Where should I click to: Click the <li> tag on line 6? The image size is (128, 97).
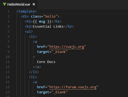click(33, 37)
